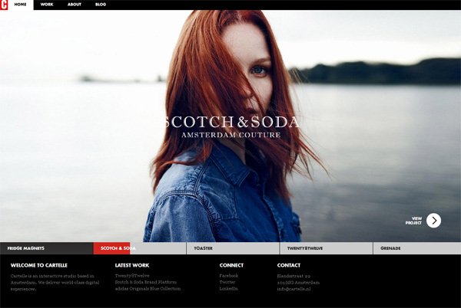Click the View Project label
The image size is (461, 308).
click(x=413, y=221)
